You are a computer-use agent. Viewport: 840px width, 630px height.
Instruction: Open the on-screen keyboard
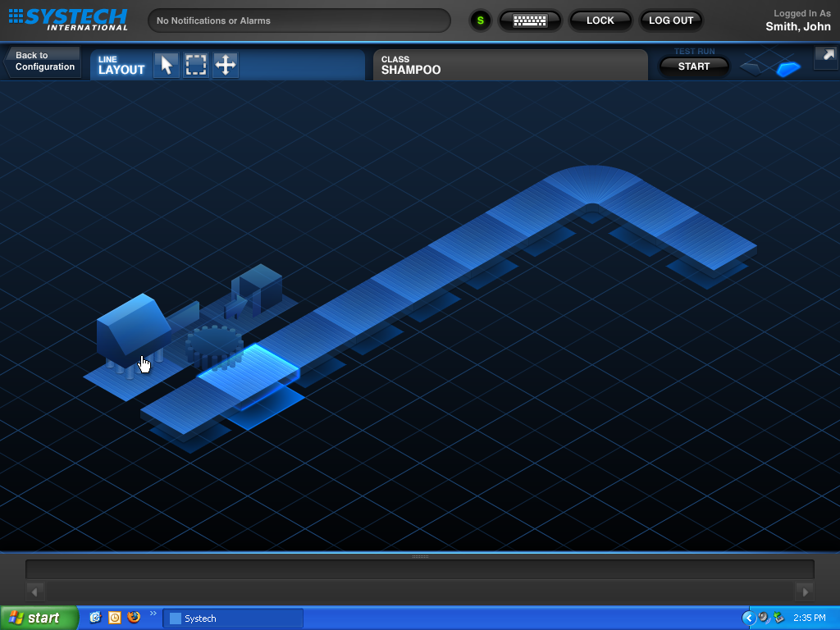(529, 21)
